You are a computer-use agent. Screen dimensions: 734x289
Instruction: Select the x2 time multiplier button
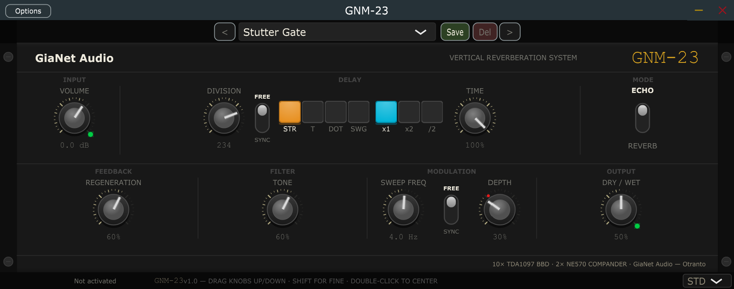(x=409, y=112)
